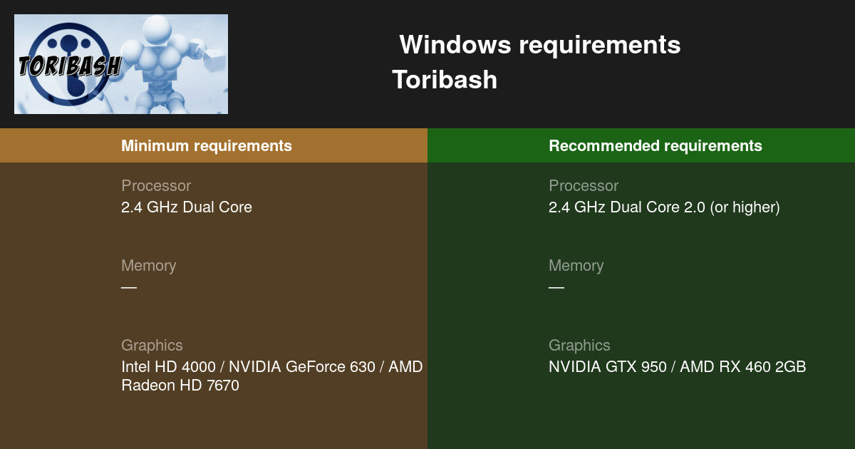The image size is (855, 449).
Task: Click the 2.4 GHz Dual Core minimum value
Action: click(186, 207)
